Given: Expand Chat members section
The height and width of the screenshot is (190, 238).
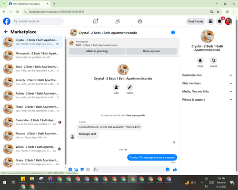Looking at the screenshot, I should [207, 83].
